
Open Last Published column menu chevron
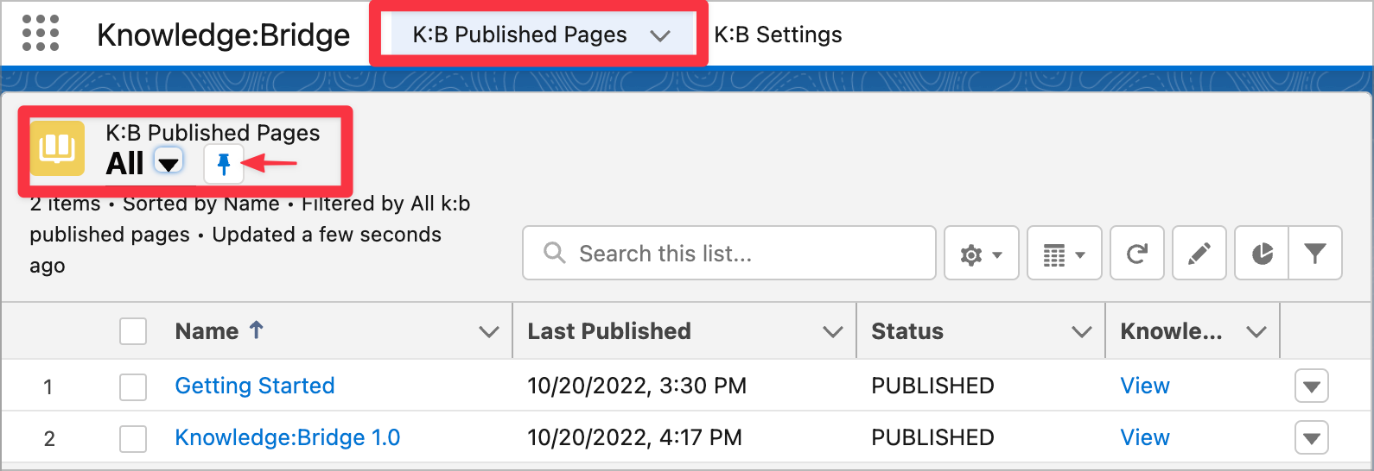tap(832, 331)
